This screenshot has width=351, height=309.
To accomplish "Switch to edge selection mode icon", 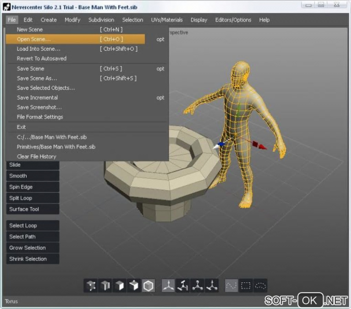I will coord(105,286).
